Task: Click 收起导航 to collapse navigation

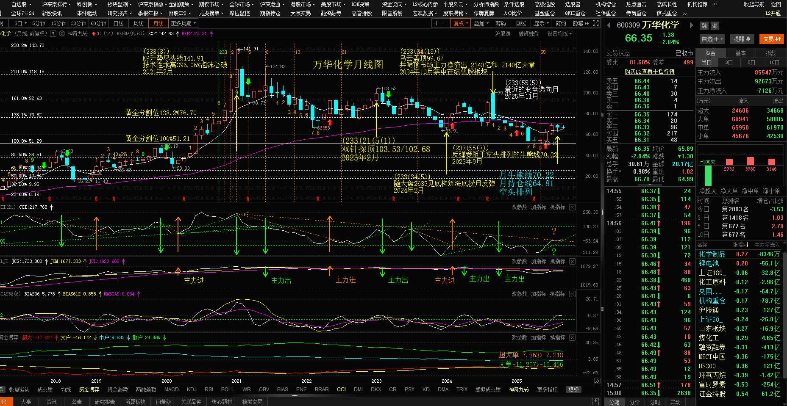Action: tap(754, 4)
